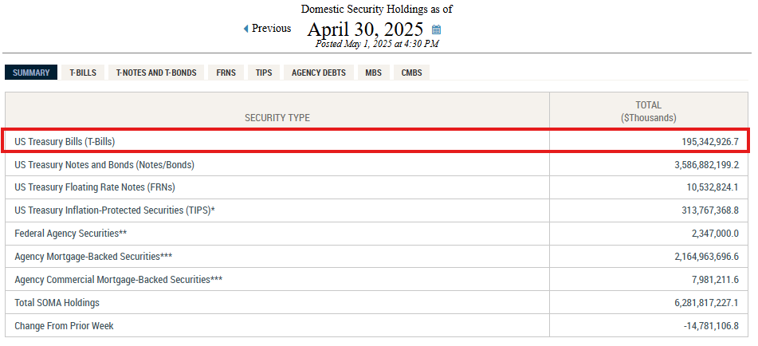Go to the Previous holdings date

point(271,29)
